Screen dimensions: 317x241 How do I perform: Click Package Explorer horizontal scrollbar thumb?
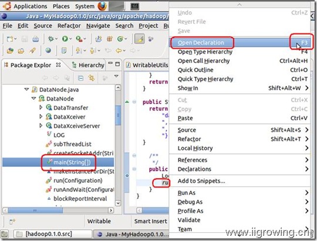(35, 210)
